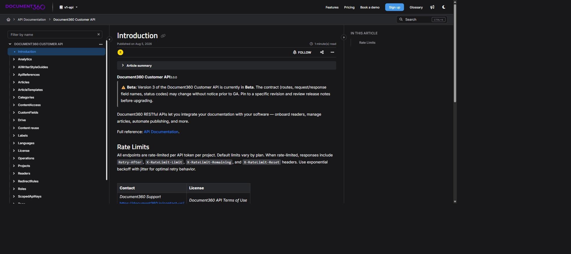Click the Search box
This screenshot has width=571, height=254.
point(422,20)
